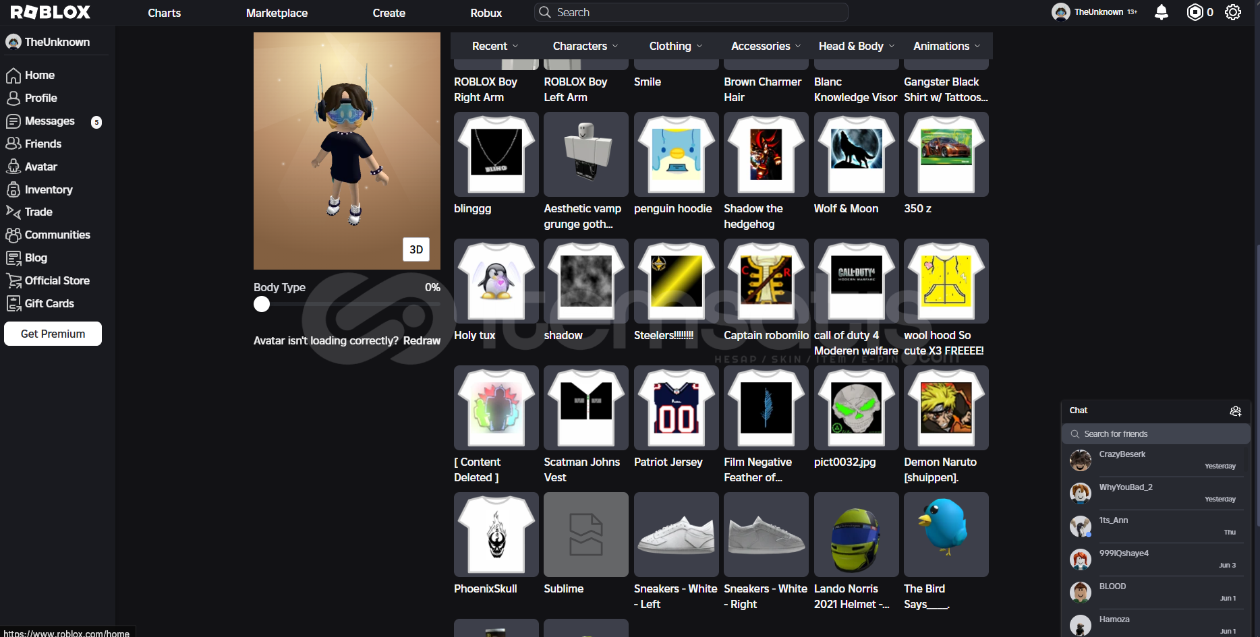Open the Blog sidebar icon
1260x637 pixels.
coord(13,257)
